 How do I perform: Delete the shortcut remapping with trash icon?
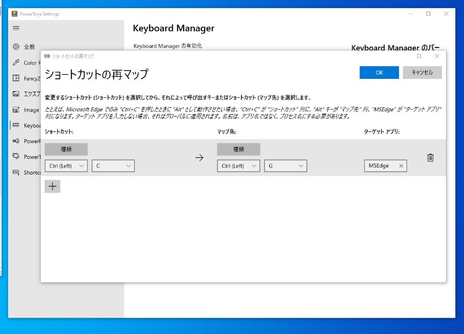[x=430, y=158]
